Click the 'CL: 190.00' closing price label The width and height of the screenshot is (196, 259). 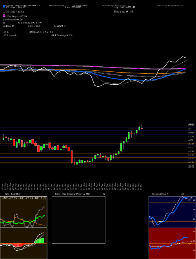click(73, 7)
